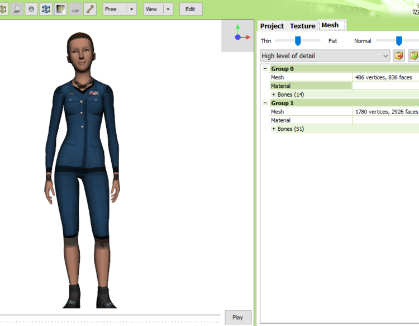
Task: Click the Edit button
Action: click(191, 9)
